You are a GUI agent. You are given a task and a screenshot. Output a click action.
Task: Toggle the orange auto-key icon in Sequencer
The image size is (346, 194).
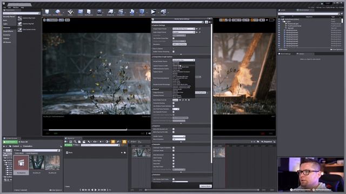pos(113,142)
